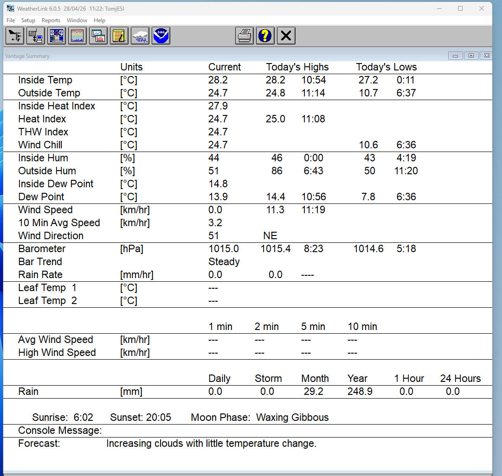Open the yellow notepad database icon
The width and height of the screenshot is (502, 476).
119,36
